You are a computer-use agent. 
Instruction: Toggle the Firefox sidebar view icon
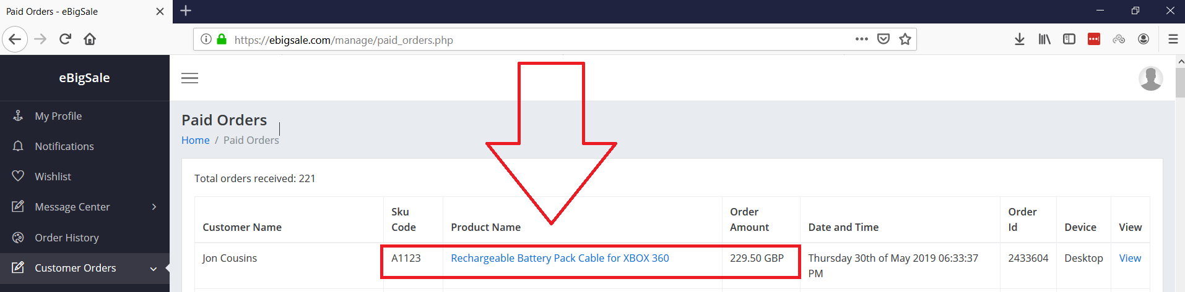coord(1069,40)
